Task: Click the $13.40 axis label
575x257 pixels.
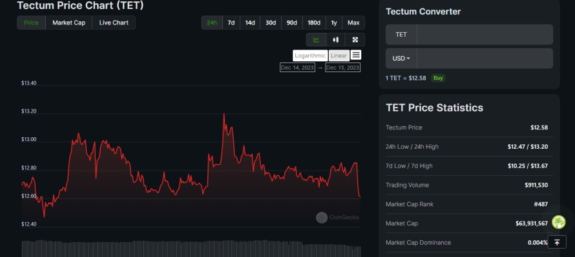Action: click(x=28, y=83)
